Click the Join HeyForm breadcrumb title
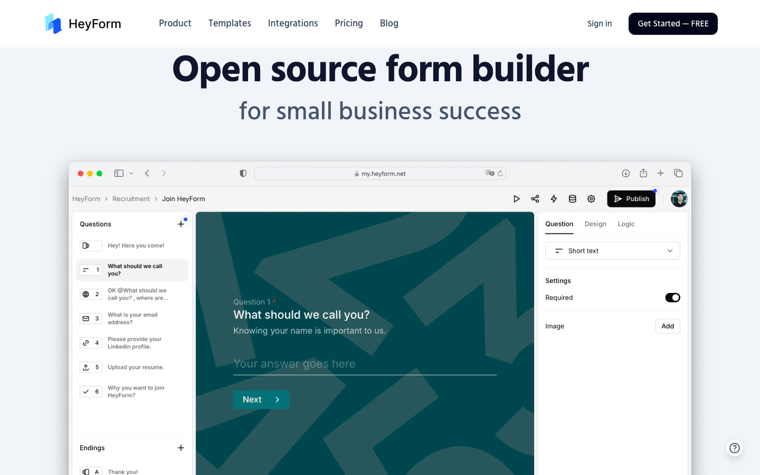The image size is (760, 475). [184, 199]
